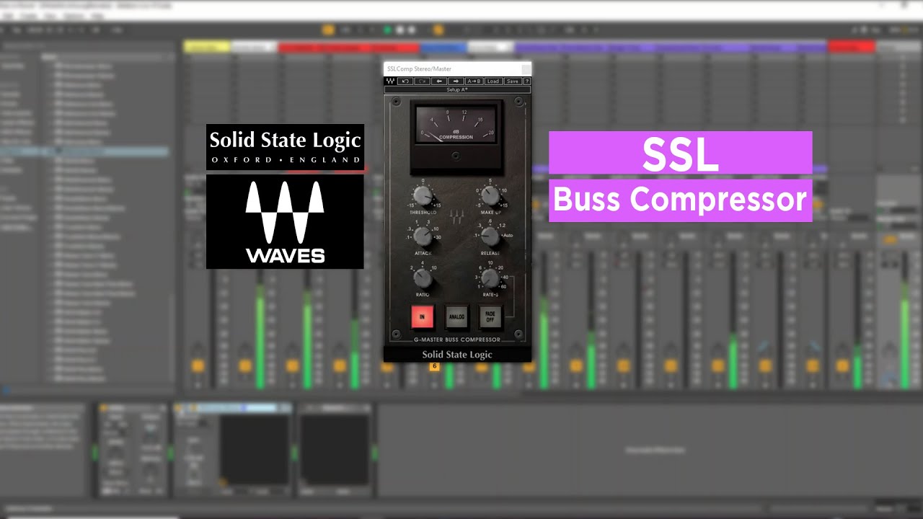This screenshot has height=519, width=923.
Task: Copy setup with the A→B button
Action: (474, 81)
